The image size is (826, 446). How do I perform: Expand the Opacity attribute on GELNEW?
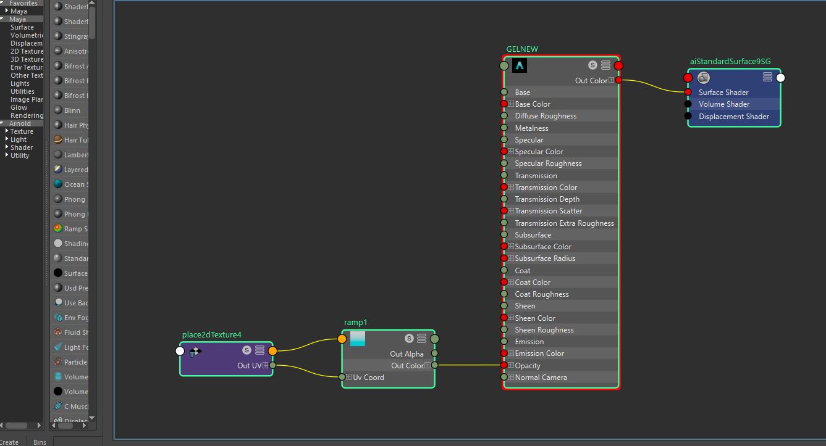(x=510, y=365)
